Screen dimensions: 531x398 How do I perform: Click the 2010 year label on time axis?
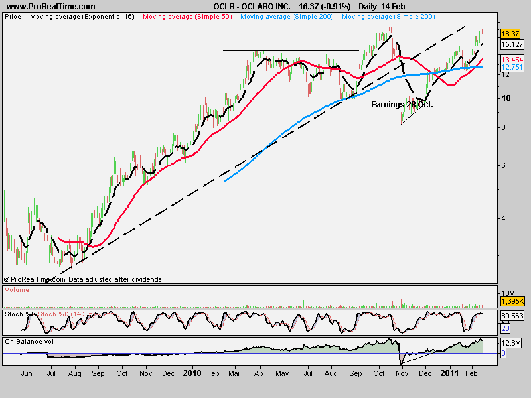click(192, 373)
